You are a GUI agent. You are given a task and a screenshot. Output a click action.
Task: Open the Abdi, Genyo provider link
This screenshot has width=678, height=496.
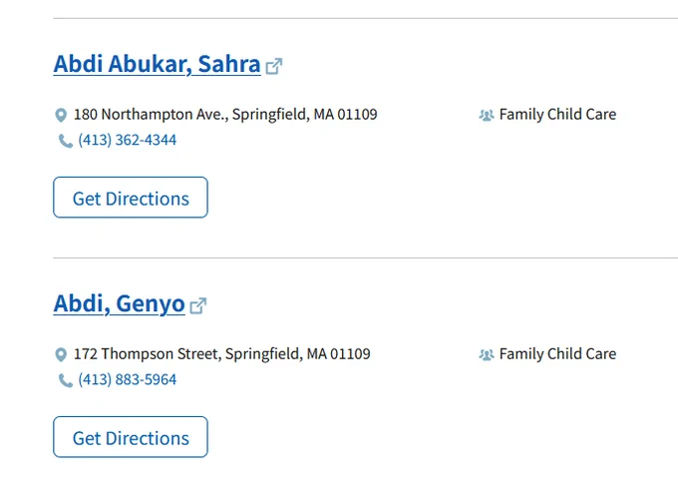tap(119, 303)
